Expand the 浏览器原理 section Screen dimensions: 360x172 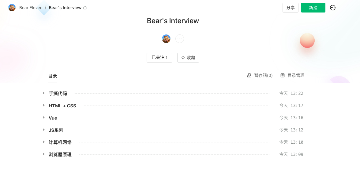tap(44, 154)
